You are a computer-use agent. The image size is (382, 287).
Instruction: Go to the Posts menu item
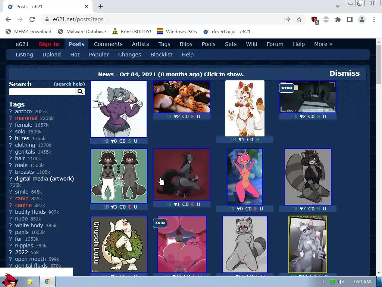point(76,44)
